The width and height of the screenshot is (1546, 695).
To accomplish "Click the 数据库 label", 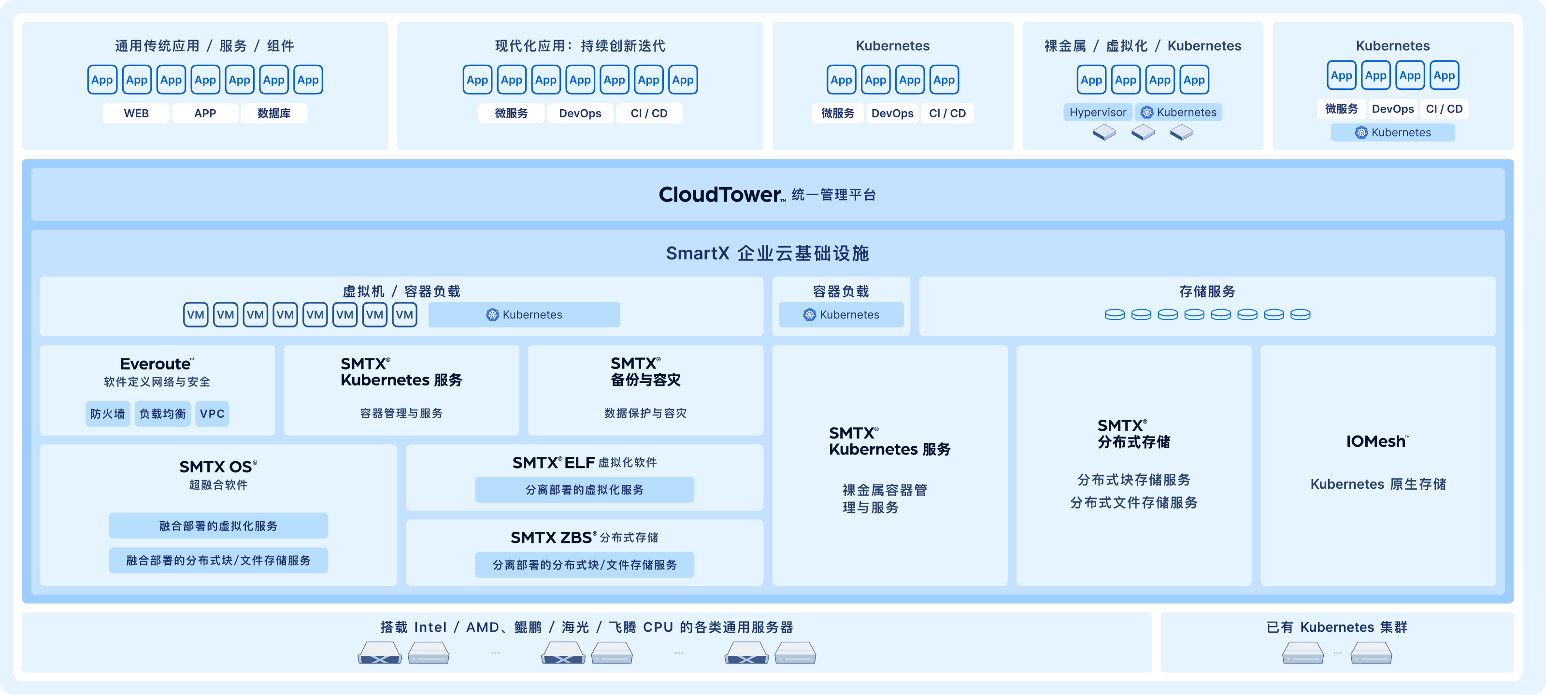I will 273,113.
